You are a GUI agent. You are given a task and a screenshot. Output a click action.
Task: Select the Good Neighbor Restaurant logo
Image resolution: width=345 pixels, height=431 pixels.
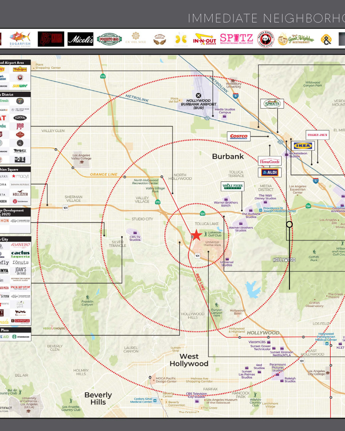click(296, 39)
